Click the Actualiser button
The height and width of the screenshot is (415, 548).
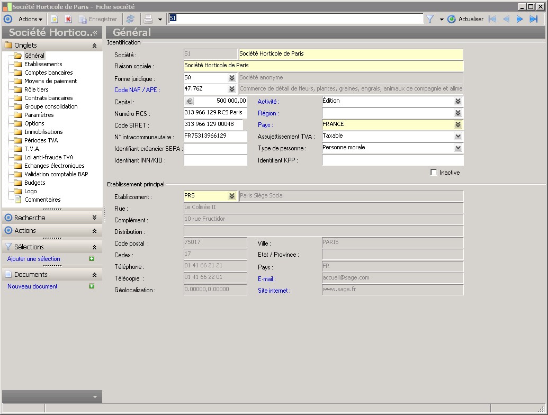click(x=466, y=19)
